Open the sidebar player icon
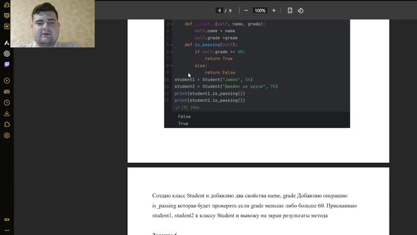The width and height of the screenshot is (417, 235). (x=7, y=81)
